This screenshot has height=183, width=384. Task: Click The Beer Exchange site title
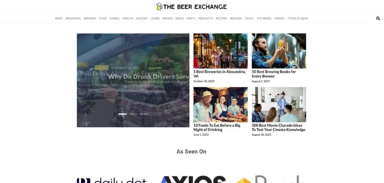coord(195,7)
